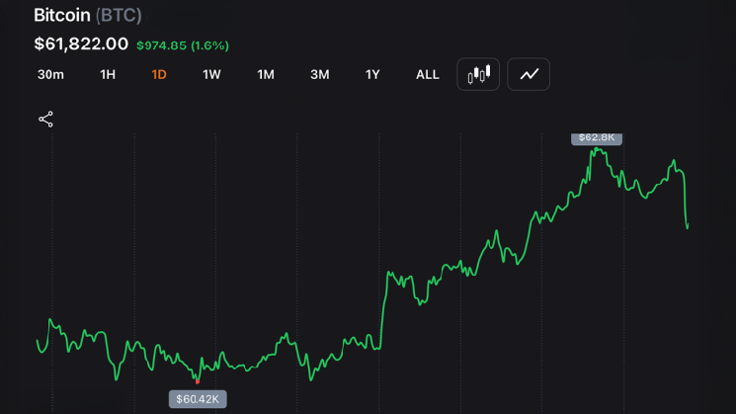Image resolution: width=736 pixels, height=414 pixels.
Task: Click the $62.8K high price label
Action: (x=597, y=138)
